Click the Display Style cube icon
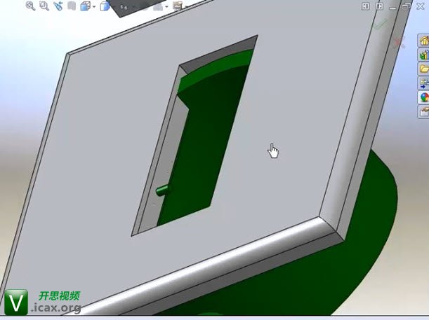The height and width of the screenshot is (320, 429). click(x=105, y=6)
